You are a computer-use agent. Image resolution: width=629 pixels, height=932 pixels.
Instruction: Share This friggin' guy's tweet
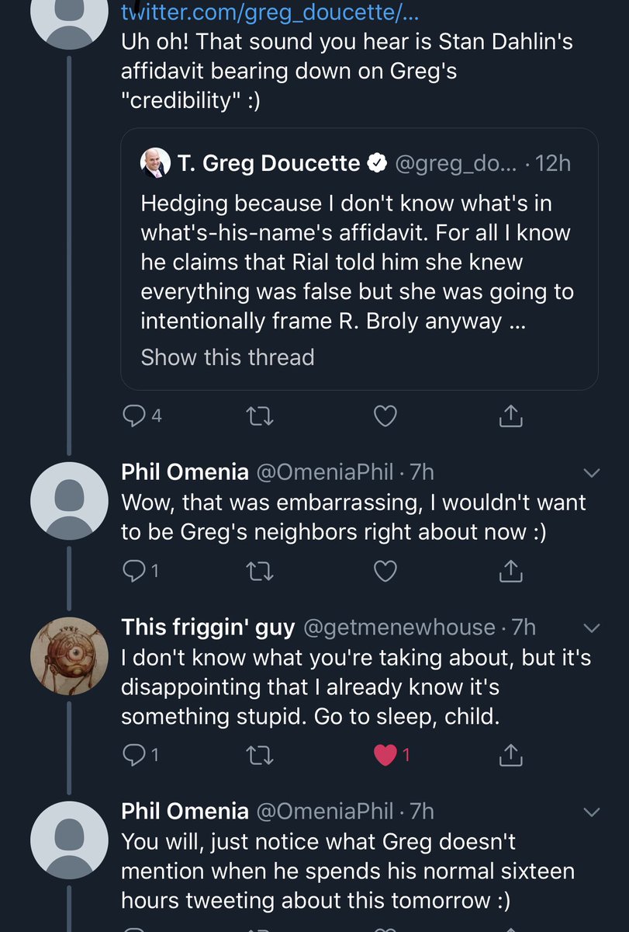(510, 754)
